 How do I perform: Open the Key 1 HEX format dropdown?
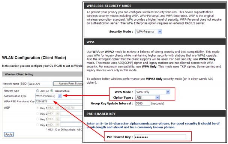pyautogui.click(x=53, y=108)
